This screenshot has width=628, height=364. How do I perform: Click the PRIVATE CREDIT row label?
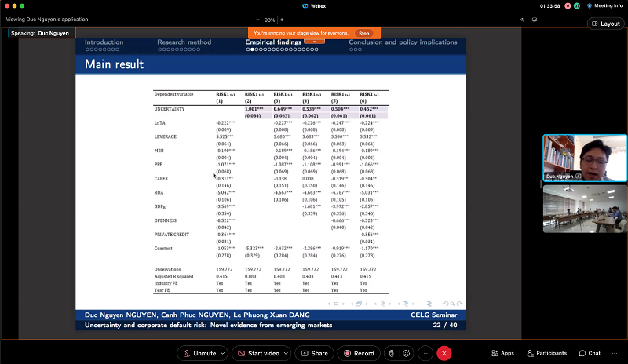tap(172, 235)
